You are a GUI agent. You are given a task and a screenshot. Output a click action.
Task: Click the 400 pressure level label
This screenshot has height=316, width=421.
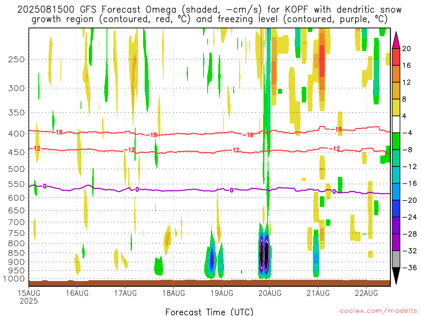coord(16,134)
